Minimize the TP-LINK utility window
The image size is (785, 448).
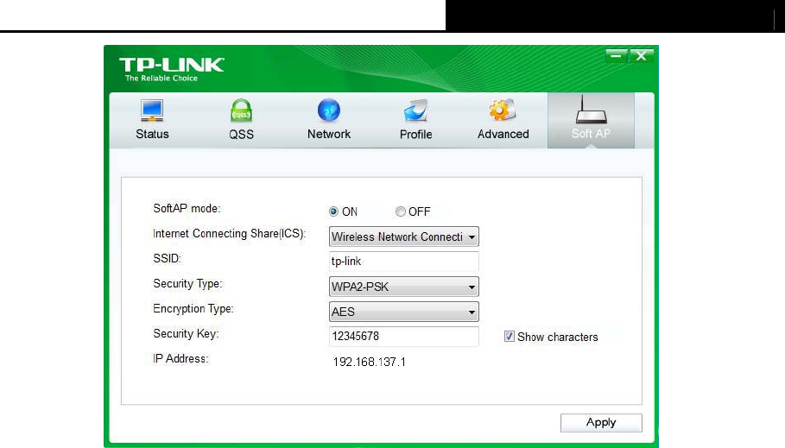tap(617, 56)
